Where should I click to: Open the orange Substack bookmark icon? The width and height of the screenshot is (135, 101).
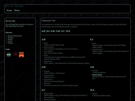point(21,55)
